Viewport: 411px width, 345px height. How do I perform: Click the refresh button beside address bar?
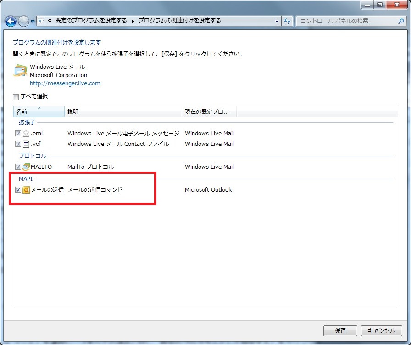point(288,21)
